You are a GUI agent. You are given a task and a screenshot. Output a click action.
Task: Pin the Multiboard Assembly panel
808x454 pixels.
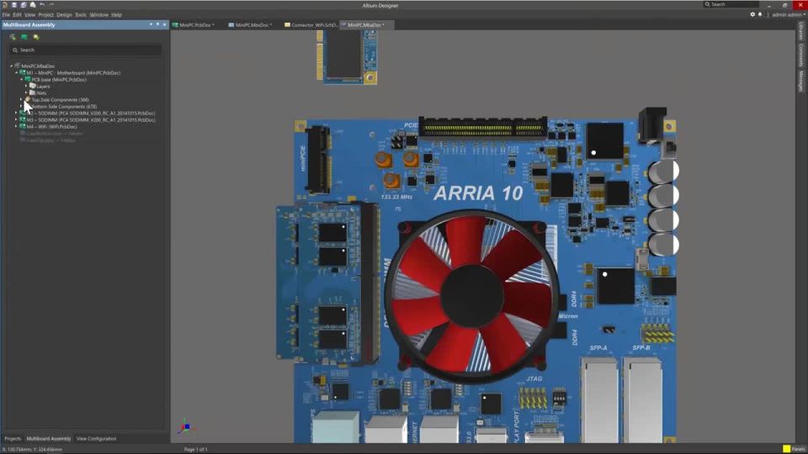click(x=157, y=24)
